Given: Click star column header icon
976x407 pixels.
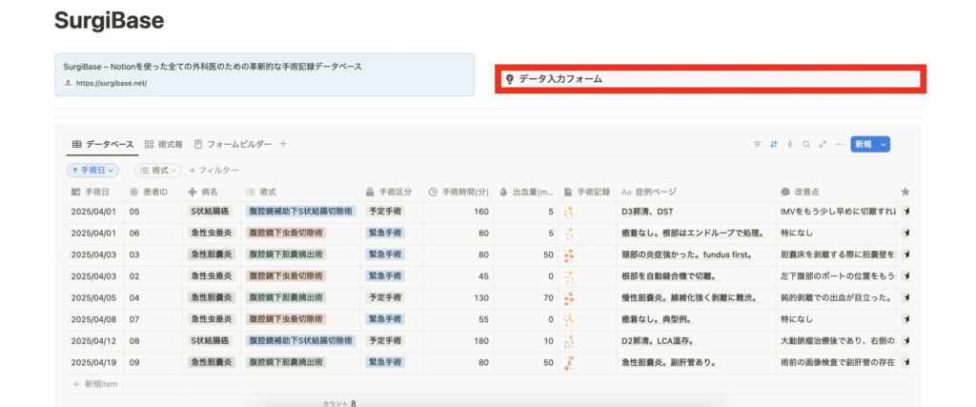Looking at the screenshot, I should (x=905, y=192).
